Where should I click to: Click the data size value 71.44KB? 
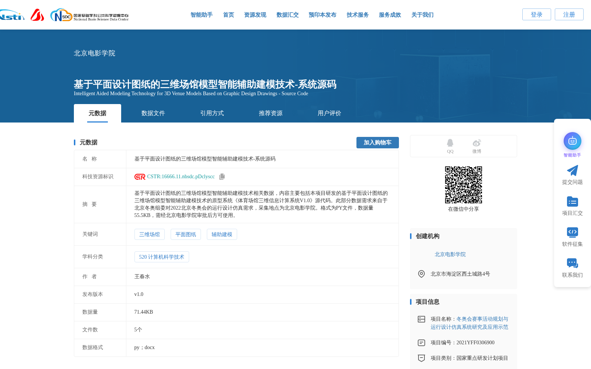(x=144, y=312)
